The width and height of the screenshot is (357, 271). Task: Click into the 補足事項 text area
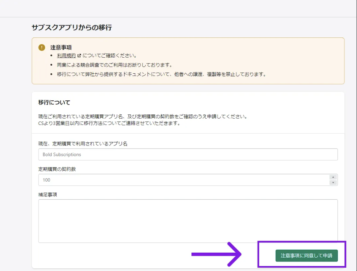(x=188, y=221)
